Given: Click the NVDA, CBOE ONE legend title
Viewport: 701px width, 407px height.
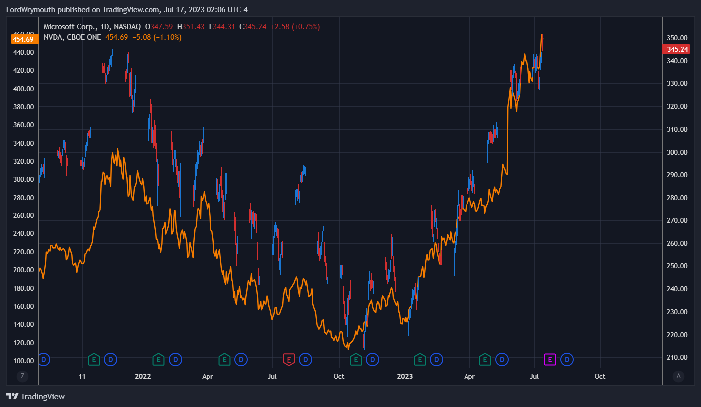Looking at the screenshot, I should (x=72, y=37).
